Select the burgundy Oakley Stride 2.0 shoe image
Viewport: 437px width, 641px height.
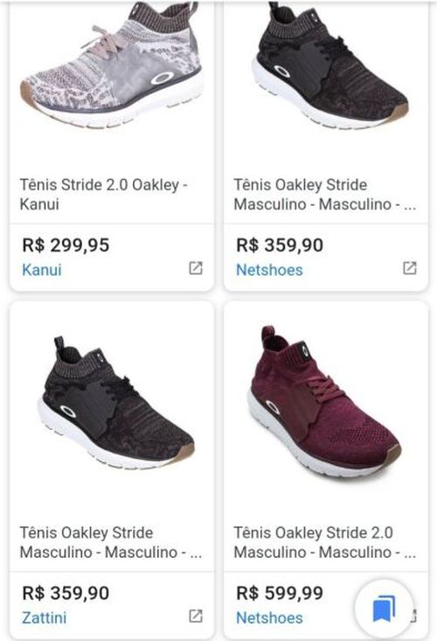click(x=326, y=401)
